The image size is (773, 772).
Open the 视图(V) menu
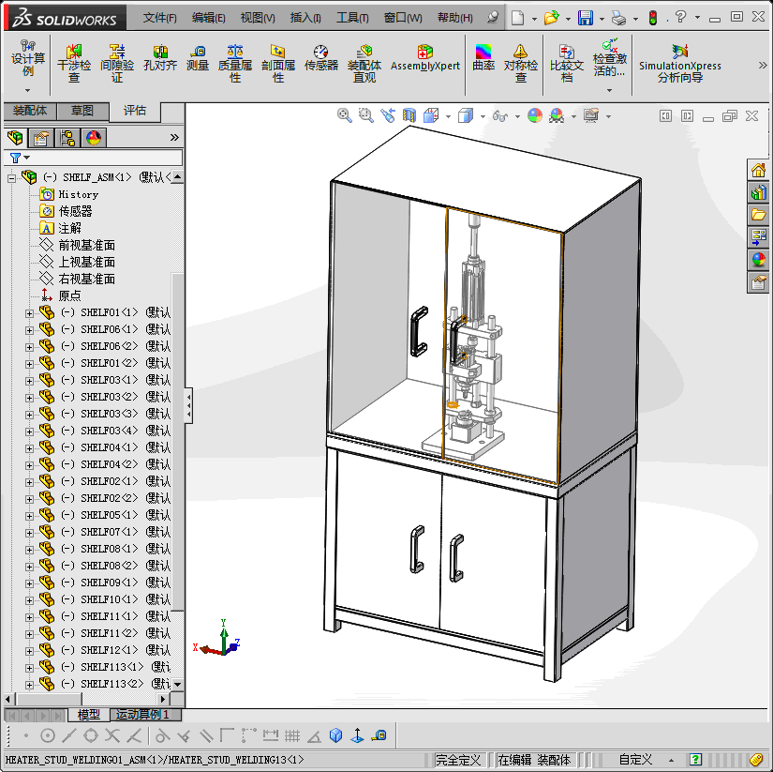click(x=258, y=18)
